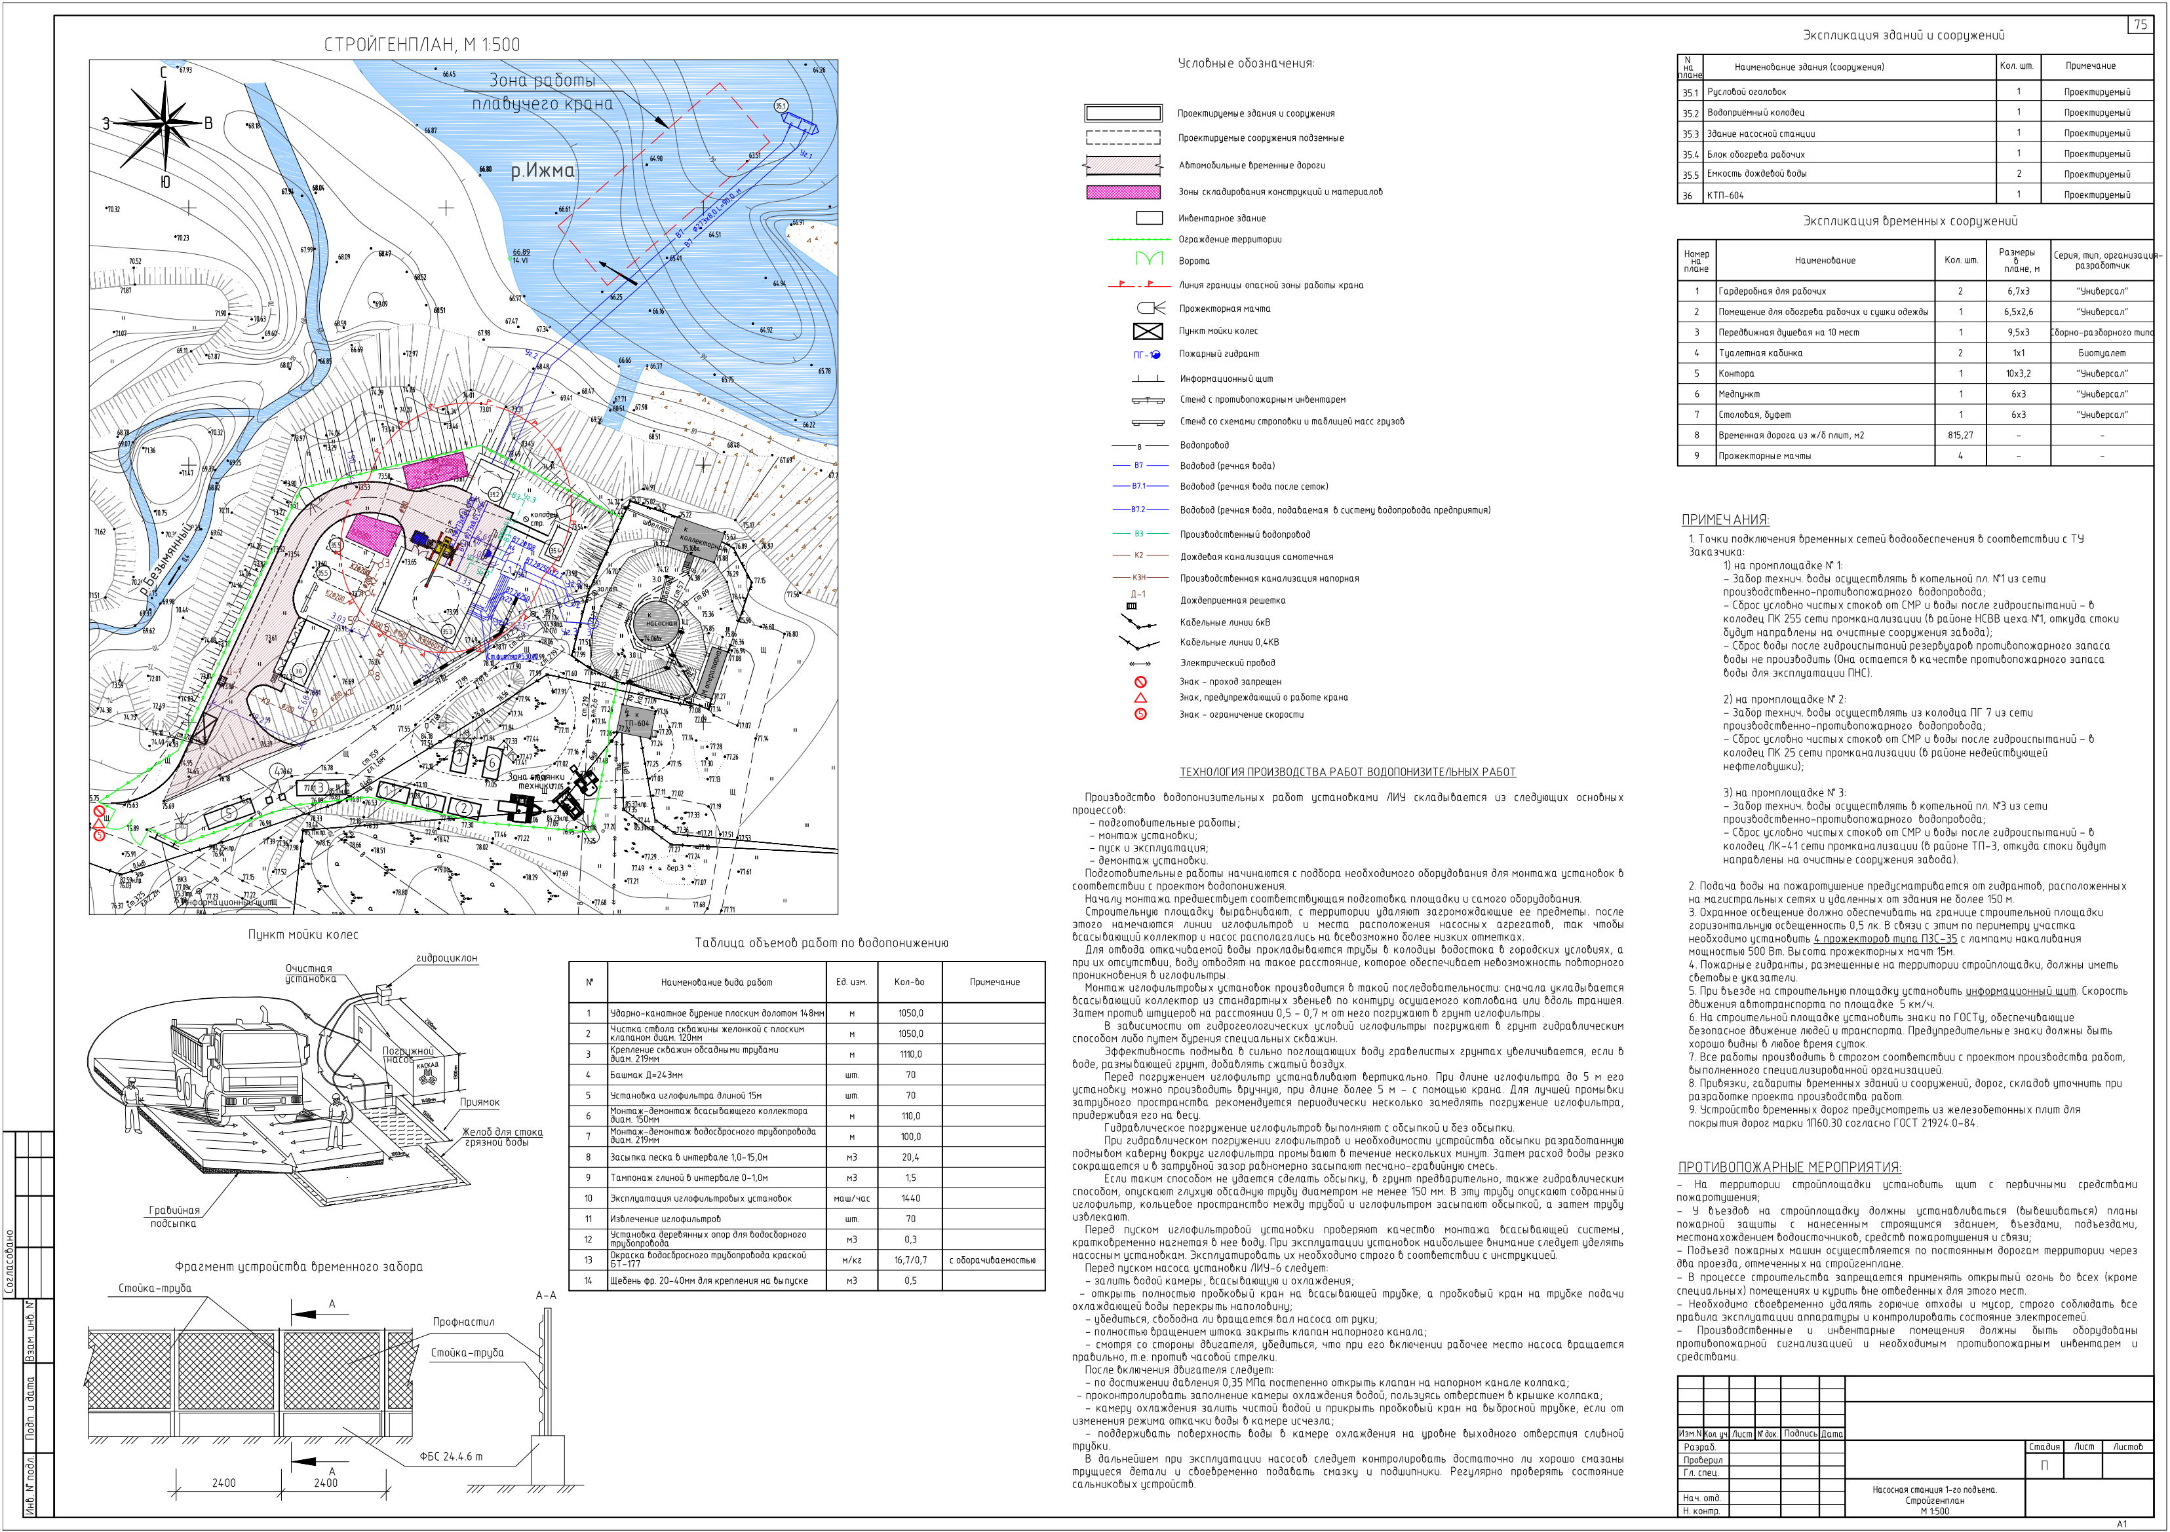
Task: Click the КТП-604 row in buildings table
Action: (x=1916, y=195)
